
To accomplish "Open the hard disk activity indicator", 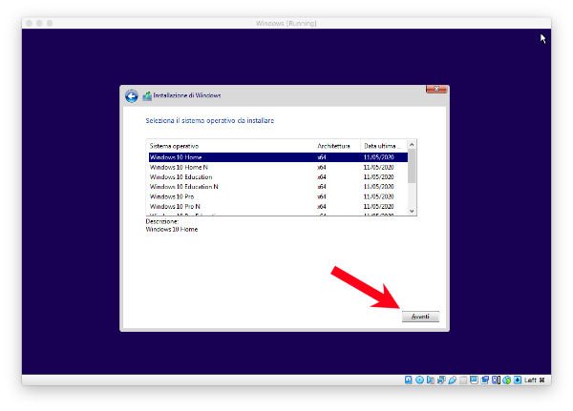I will click(408, 380).
